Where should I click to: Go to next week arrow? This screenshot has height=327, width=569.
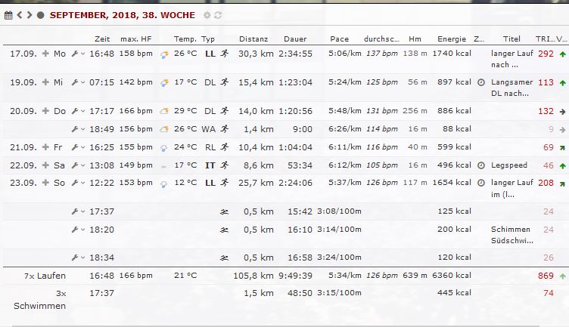click(x=30, y=15)
